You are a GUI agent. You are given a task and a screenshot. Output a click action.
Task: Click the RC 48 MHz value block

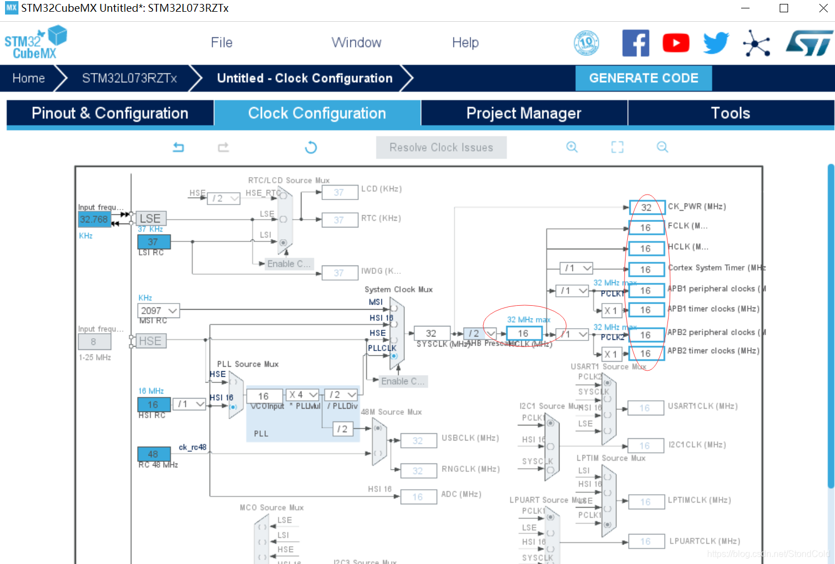(x=154, y=454)
